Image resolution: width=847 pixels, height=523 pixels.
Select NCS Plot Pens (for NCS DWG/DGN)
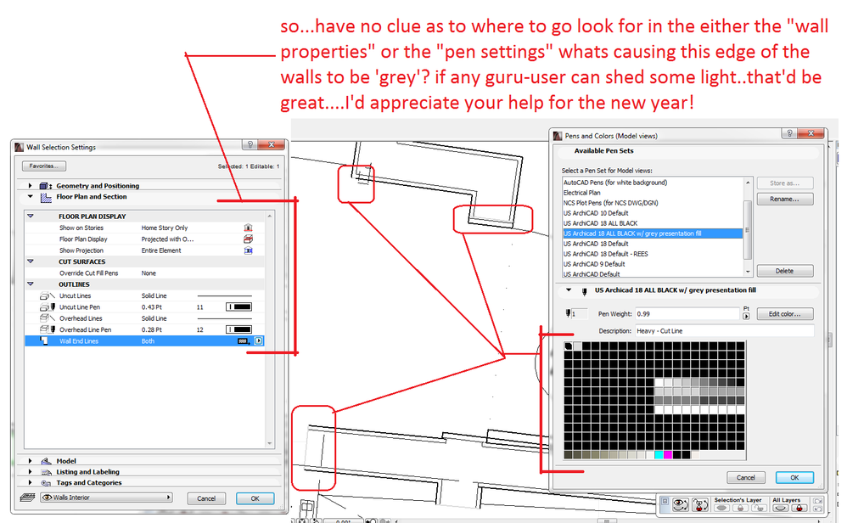pos(653,203)
